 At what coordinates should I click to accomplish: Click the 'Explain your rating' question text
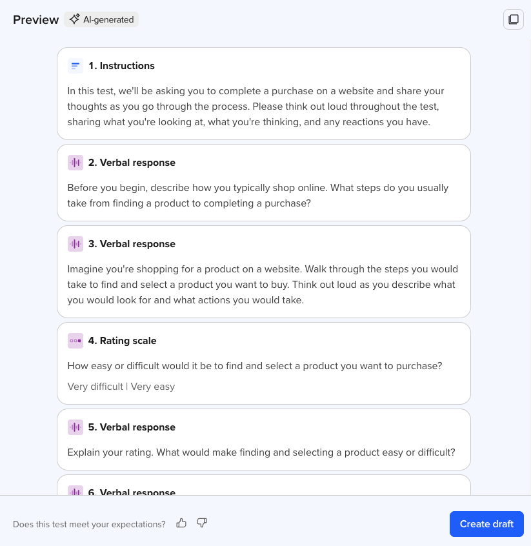click(x=261, y=452)
